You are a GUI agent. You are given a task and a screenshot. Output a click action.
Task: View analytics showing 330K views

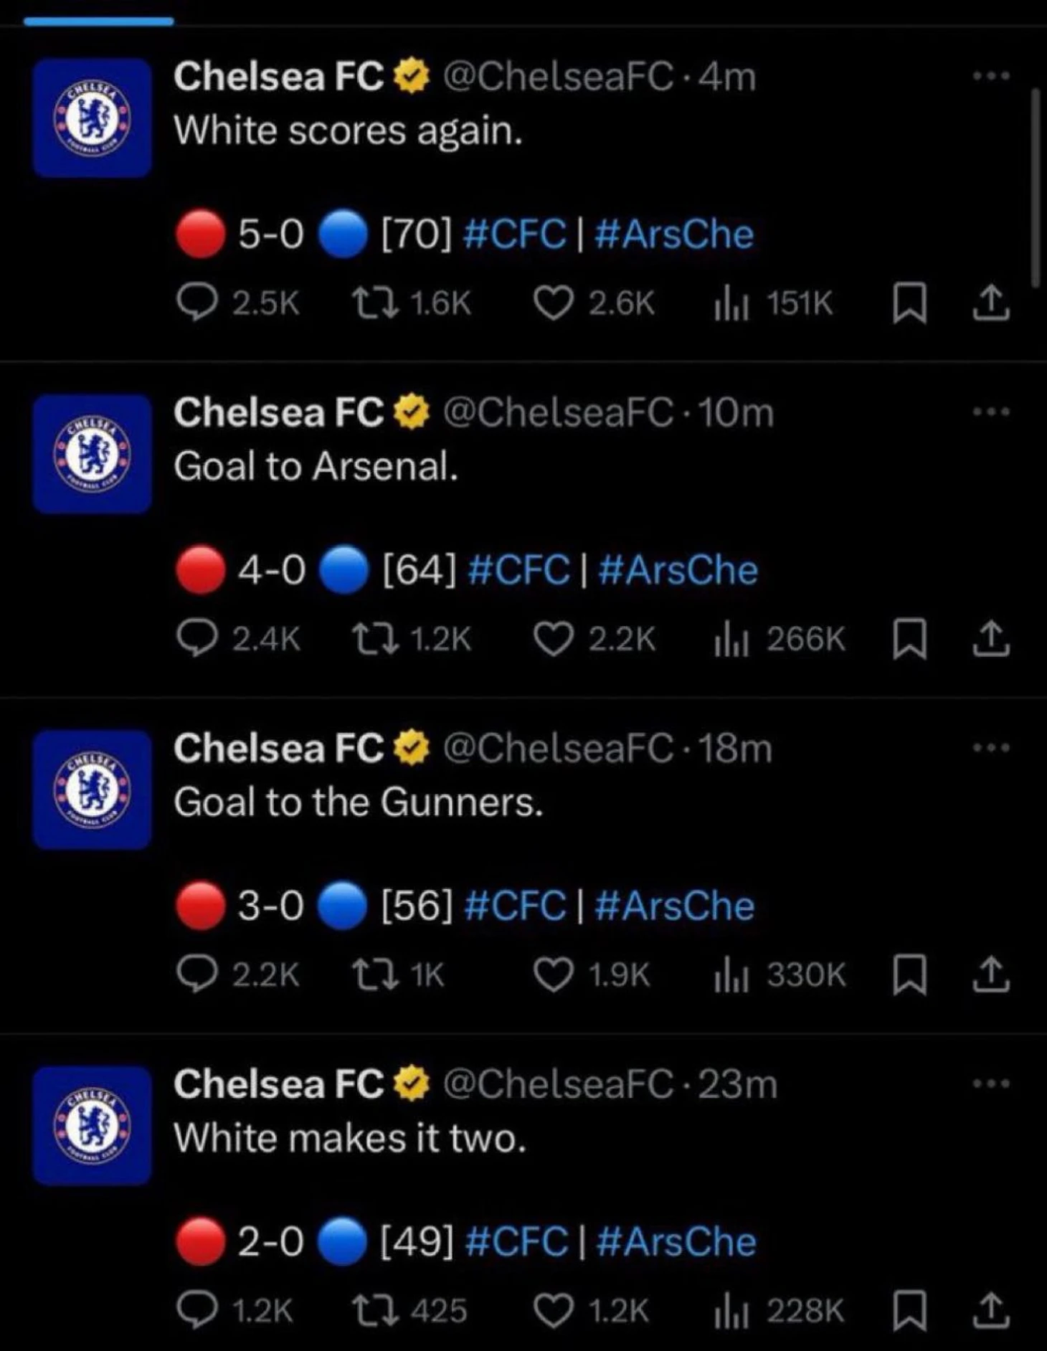coord(780,975)
